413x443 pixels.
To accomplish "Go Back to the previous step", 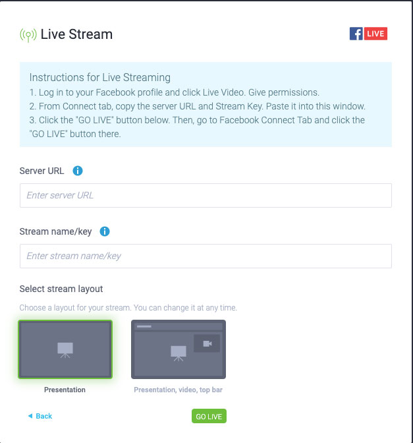I will [40, 416].
